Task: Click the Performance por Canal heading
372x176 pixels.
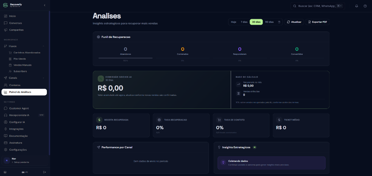Action: 117,147
